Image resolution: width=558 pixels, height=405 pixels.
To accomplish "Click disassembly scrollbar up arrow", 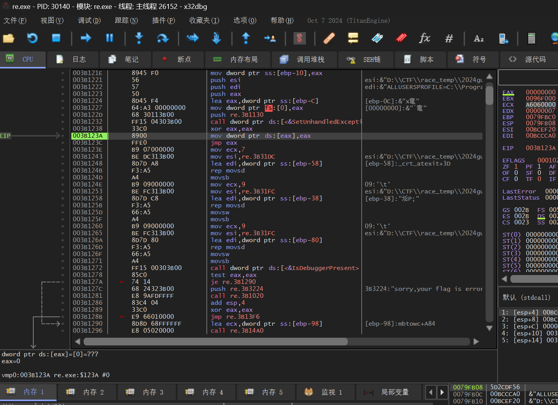I will coord(489,76).
